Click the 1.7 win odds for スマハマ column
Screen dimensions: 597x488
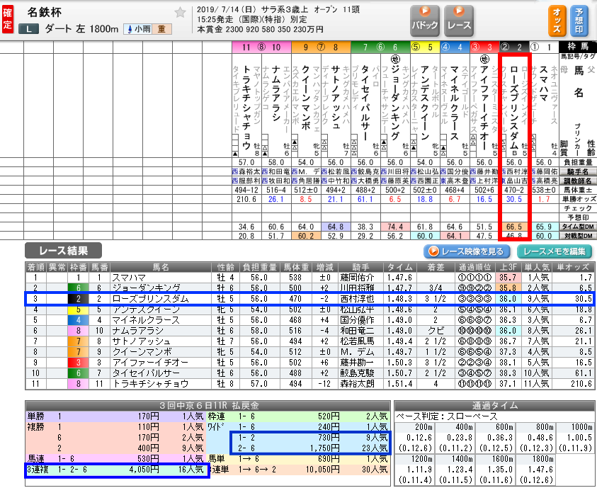click(x=543, y=199)
